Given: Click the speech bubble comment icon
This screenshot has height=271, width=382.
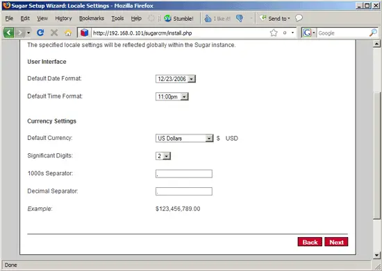Looking at the screenshot, I should click(299, 18).
